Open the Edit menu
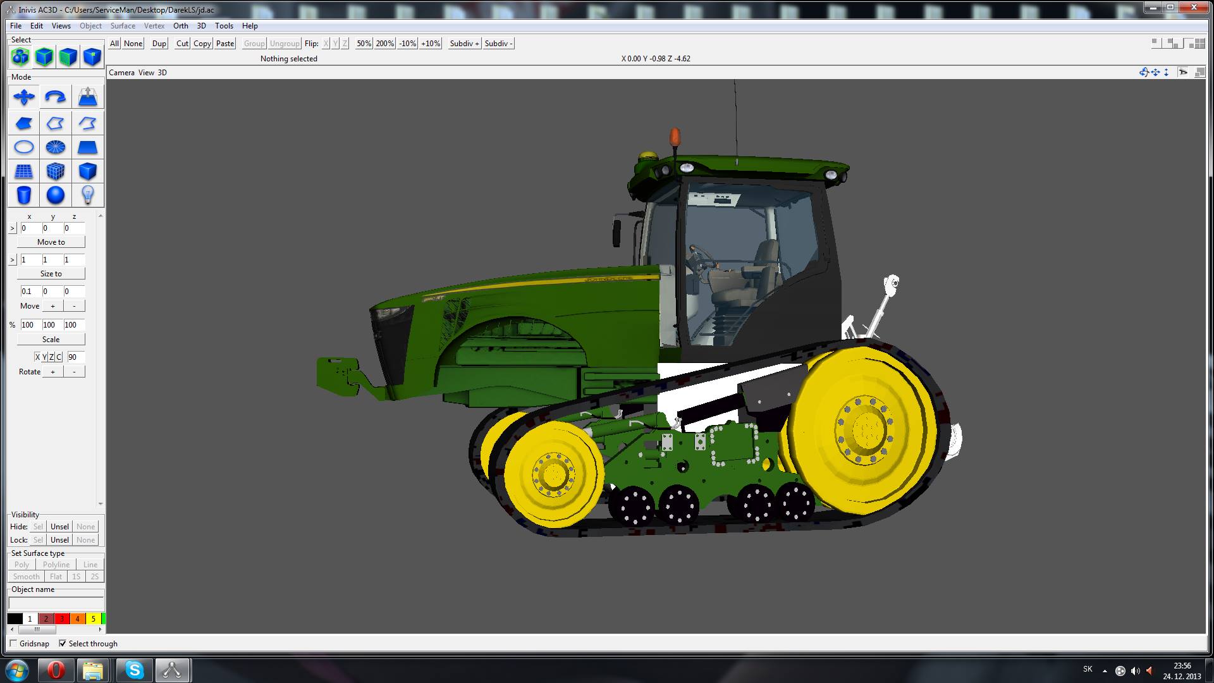 (37, 26)
